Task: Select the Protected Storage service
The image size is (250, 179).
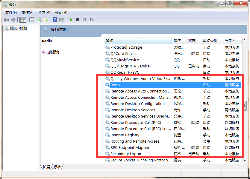Action: (x=173, y=47)
